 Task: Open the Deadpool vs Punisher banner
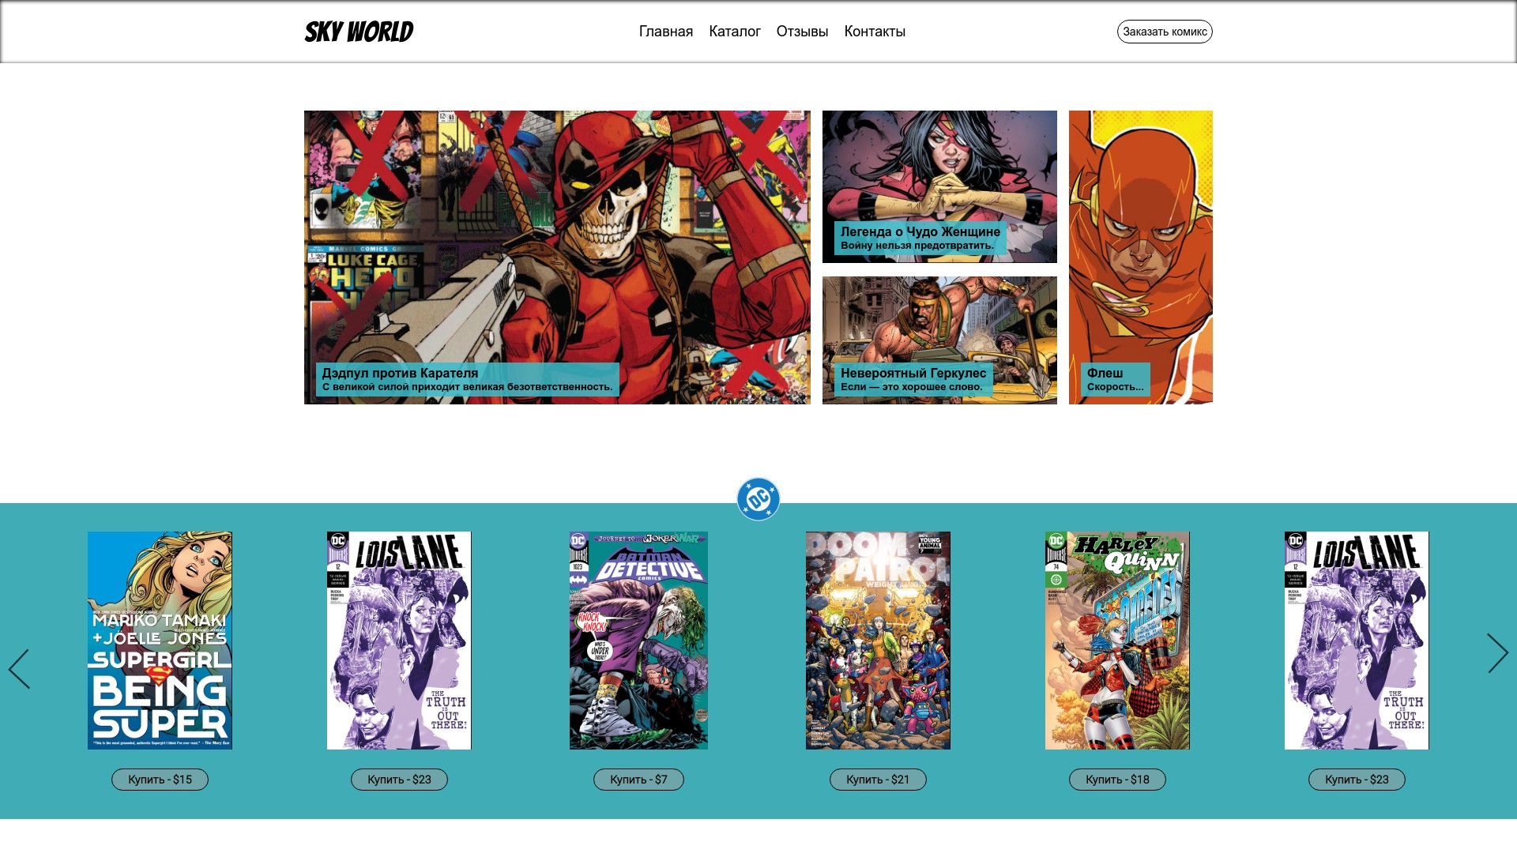pyautogui.click(x=557, y=257)
